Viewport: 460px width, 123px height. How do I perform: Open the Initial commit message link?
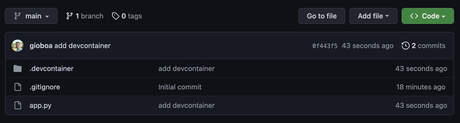tap(180, 87)
